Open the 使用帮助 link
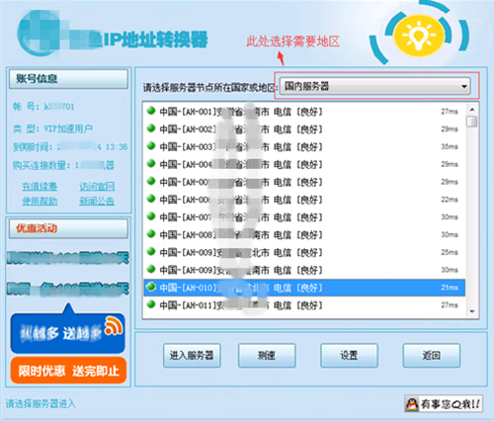Screen dimensions: 494x421 (x=40, y=201)
